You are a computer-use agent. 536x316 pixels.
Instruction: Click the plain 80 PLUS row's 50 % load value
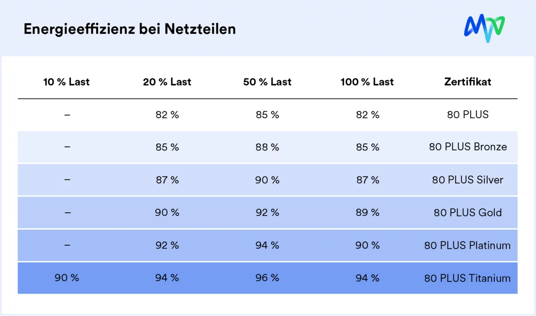coord(268,115)
